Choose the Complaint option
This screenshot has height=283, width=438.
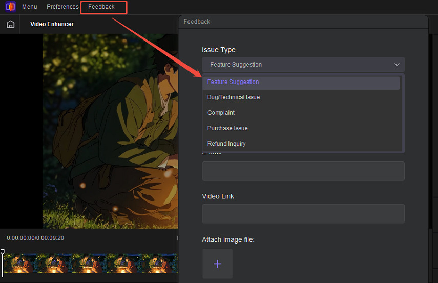301,113
